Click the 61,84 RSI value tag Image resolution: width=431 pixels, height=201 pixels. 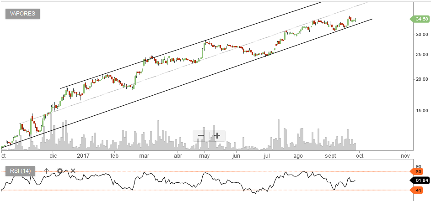[419, 180]
